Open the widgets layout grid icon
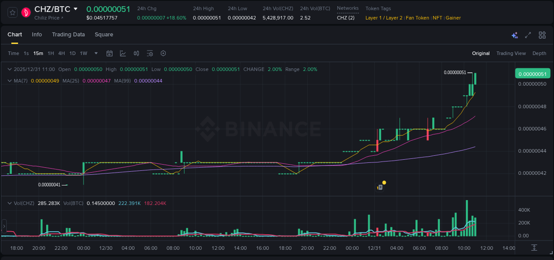 [542, 35]
